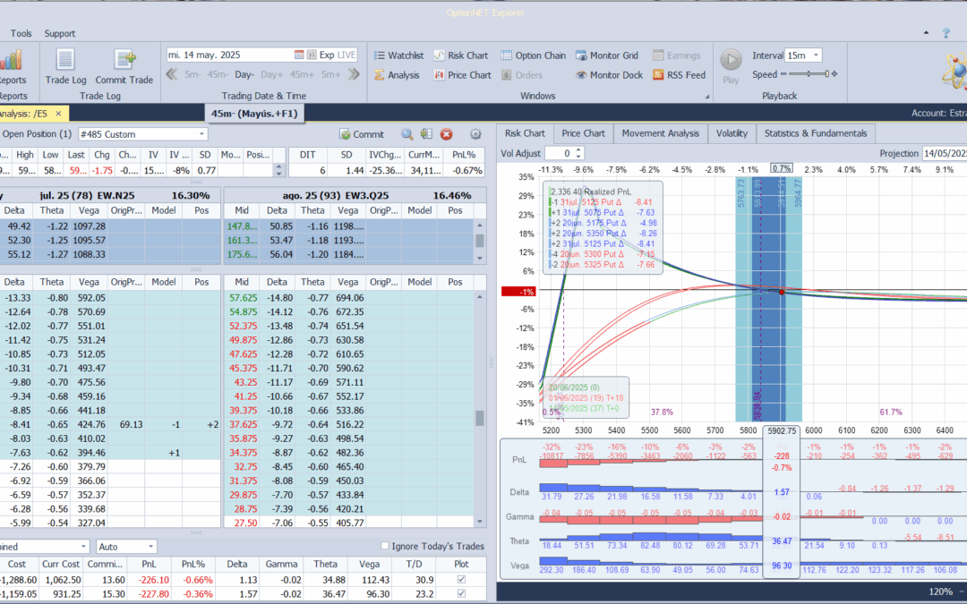
Task: Open the #485 Custom position dropdown
Action: (201, 133)
